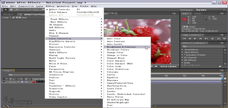Expand 3D Channel in Effects & Presets
The height and width of the screenshot is (108, 228).
(x=182, y=58)
